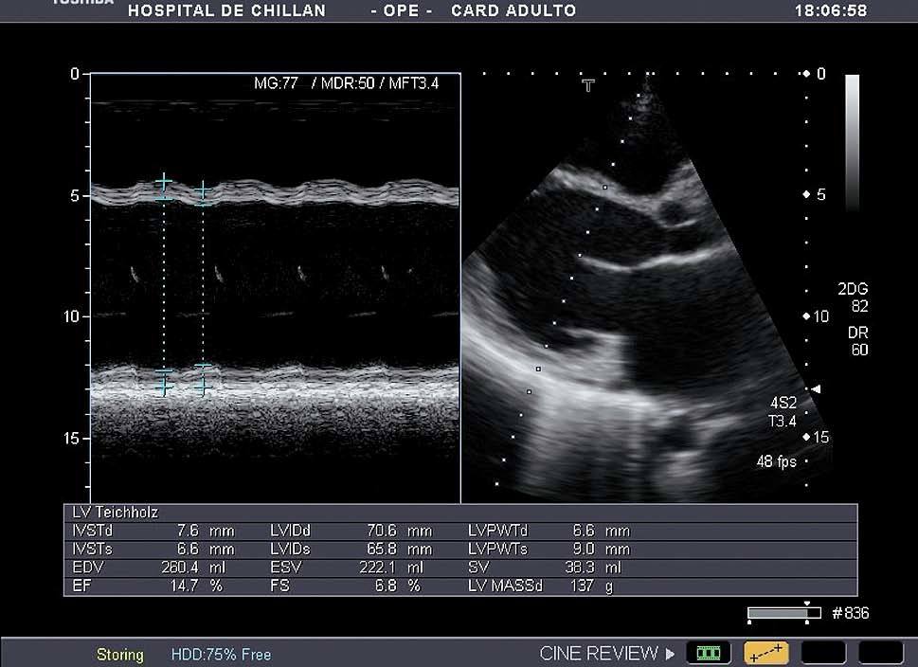The height and width of the screenshot is (667, 918).
Task: Click the first empty slot after caliper icon
Action: (823, 653)
